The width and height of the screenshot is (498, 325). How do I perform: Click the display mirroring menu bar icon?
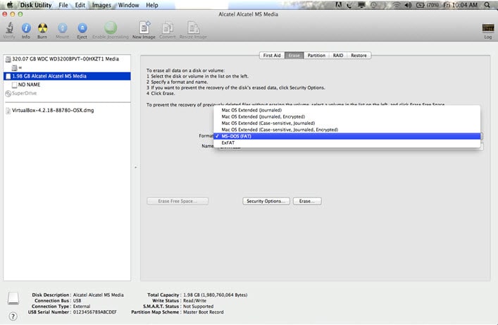coord(361,5)
